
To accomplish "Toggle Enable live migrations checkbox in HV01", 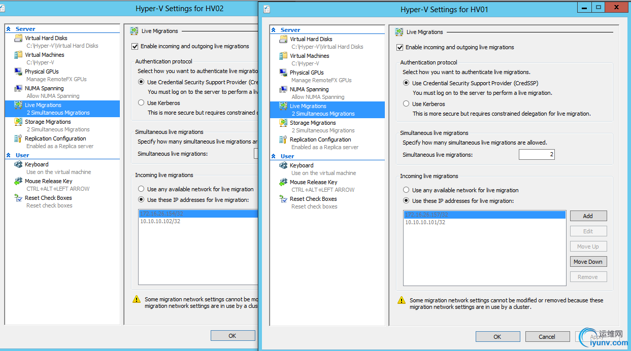I will coord(400,47).
